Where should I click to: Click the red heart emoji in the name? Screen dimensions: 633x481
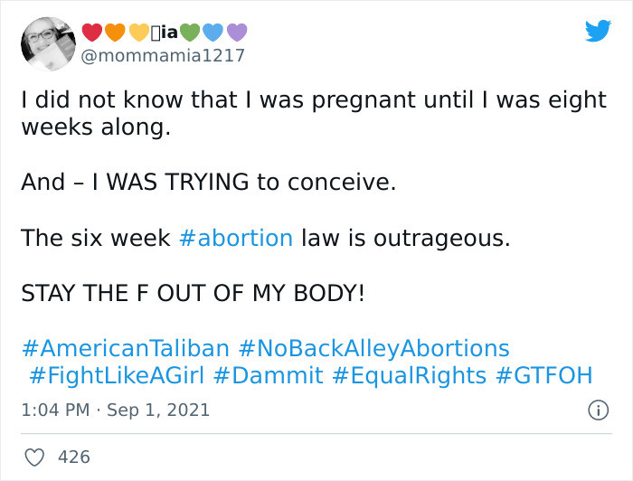coord(92,33)
